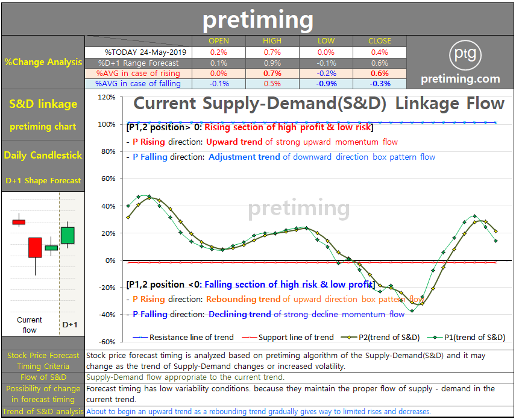
Task: Click today's OPEN value 0.2%
Action: pos(218,52)
